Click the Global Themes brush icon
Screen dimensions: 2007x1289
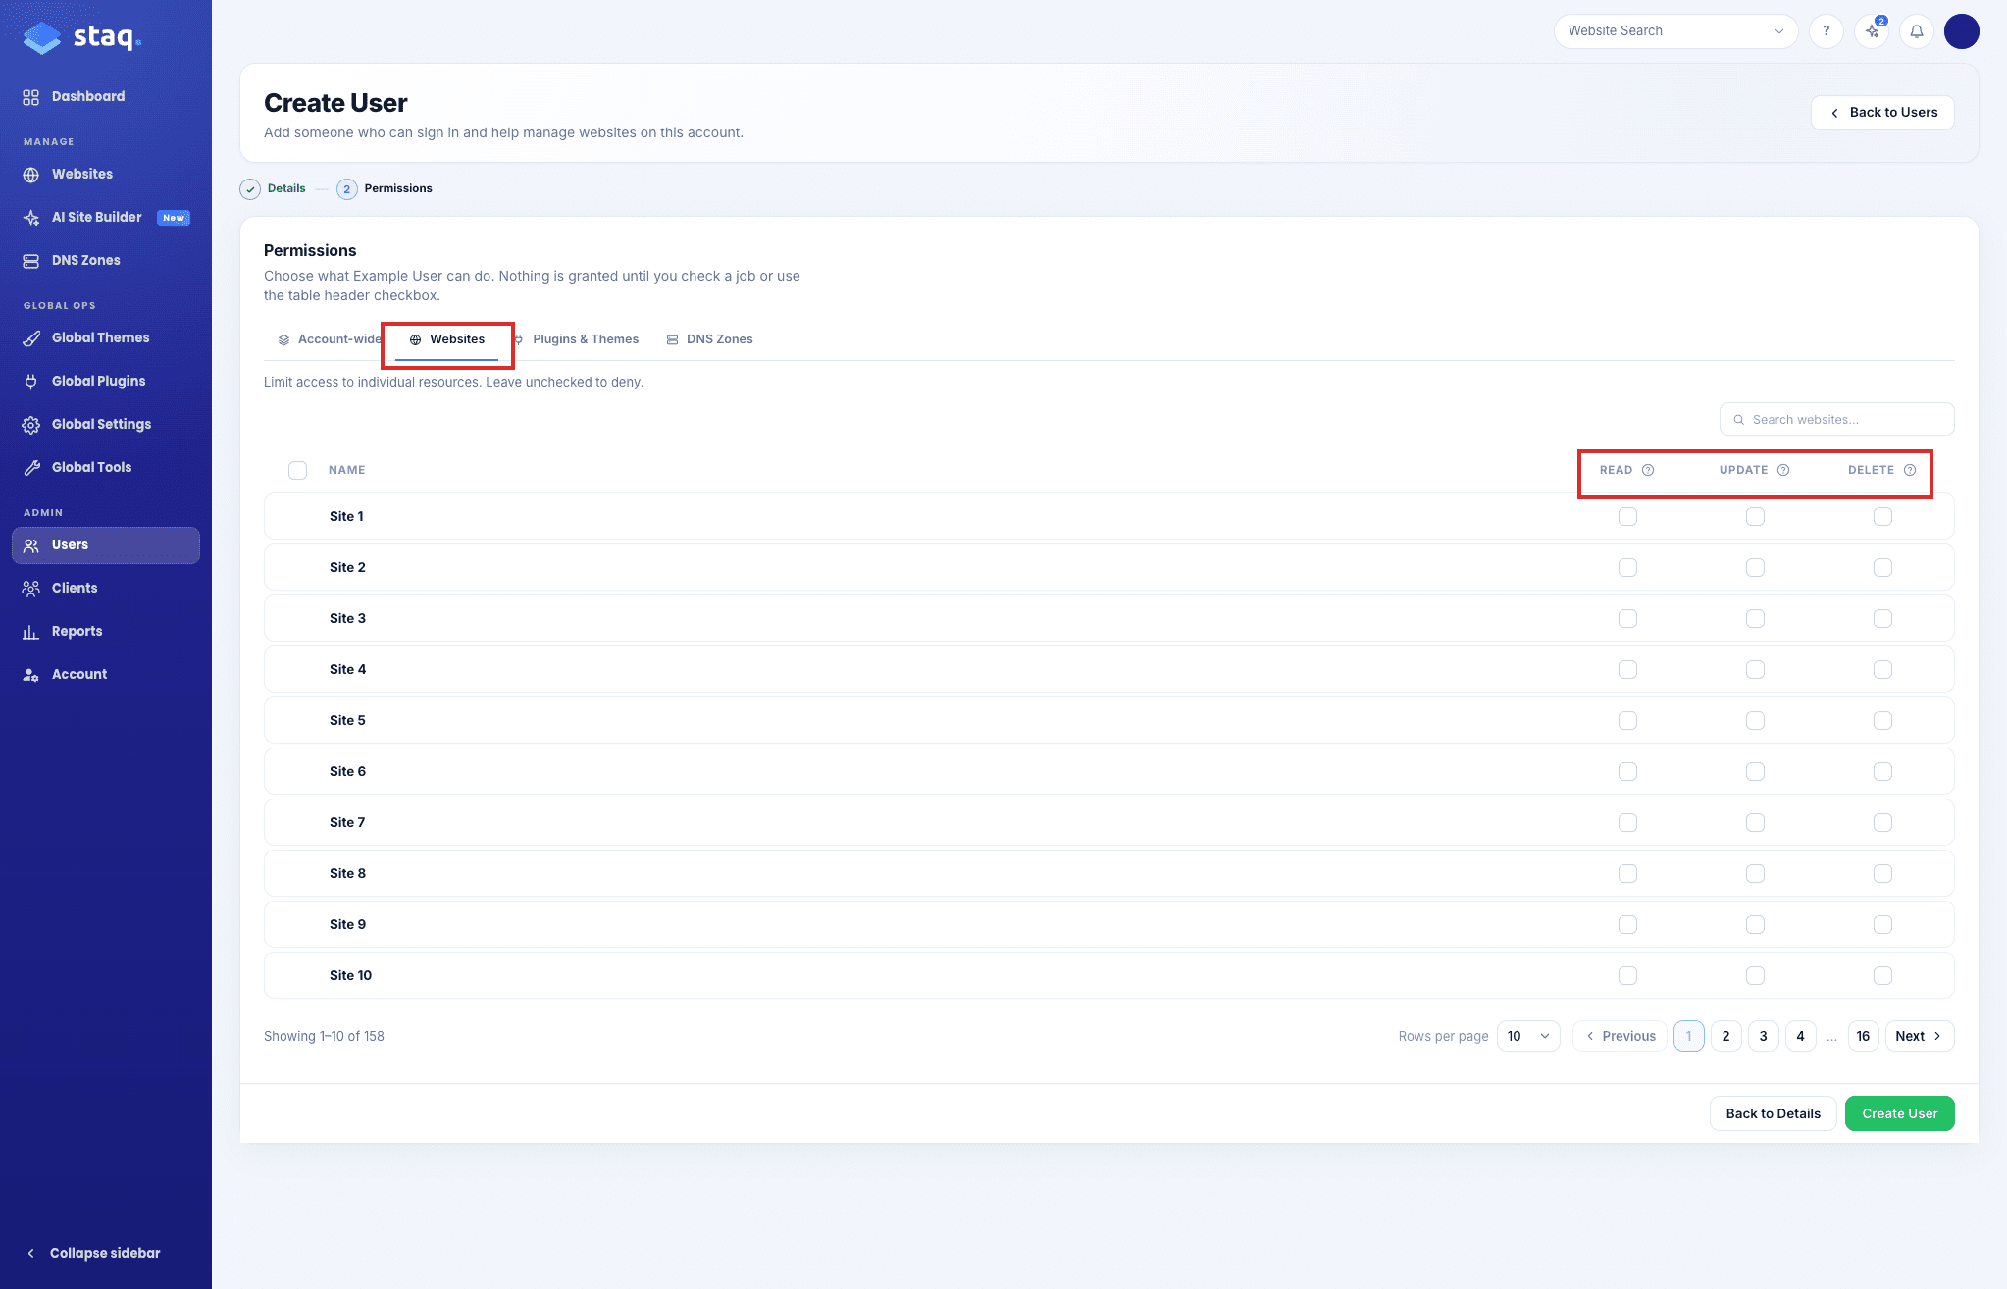[31, 338]
